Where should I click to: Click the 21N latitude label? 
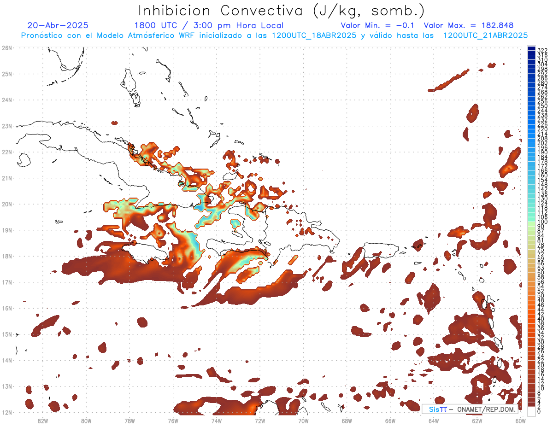[x=7, y=178]
